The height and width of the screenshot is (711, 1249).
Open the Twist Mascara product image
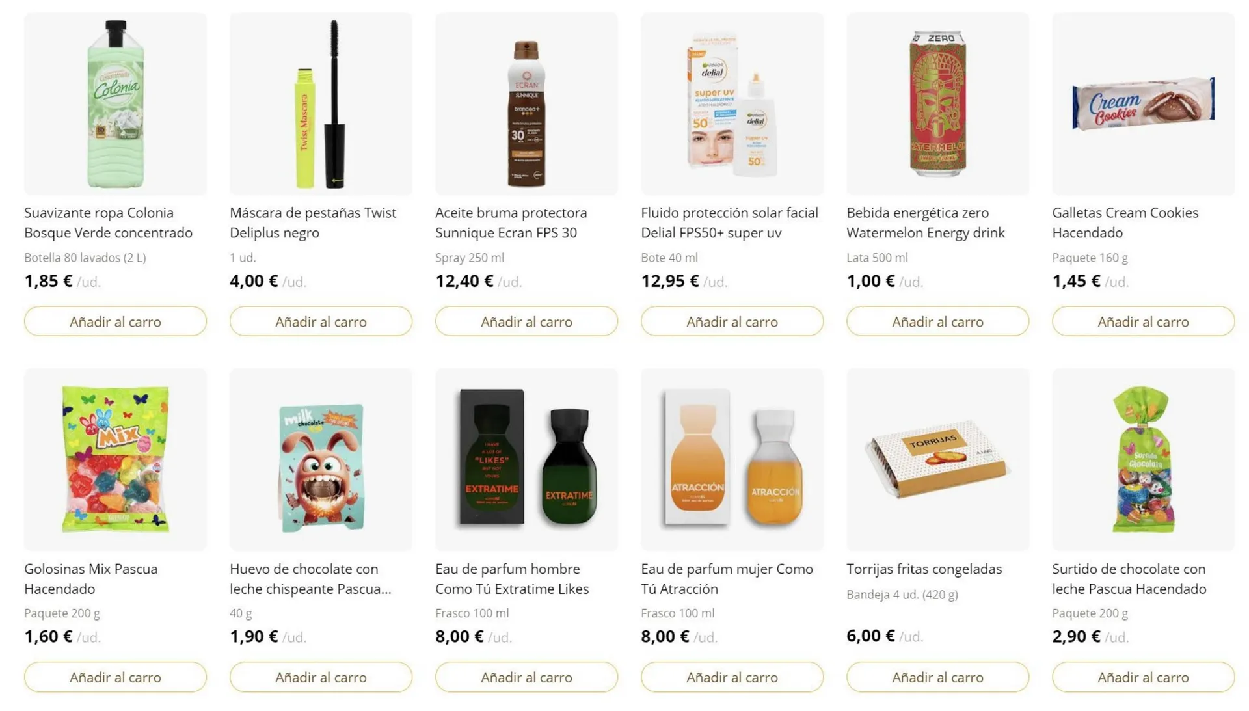pyautogui.click(x=321, y=103)
